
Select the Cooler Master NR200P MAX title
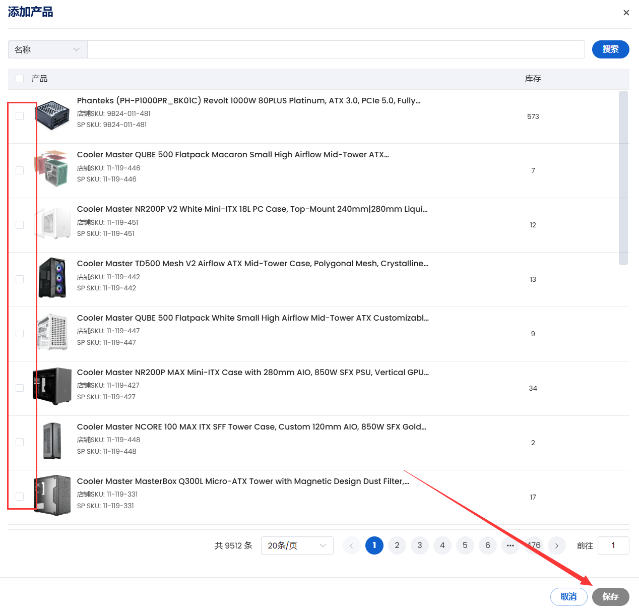[x=253, y=372]
